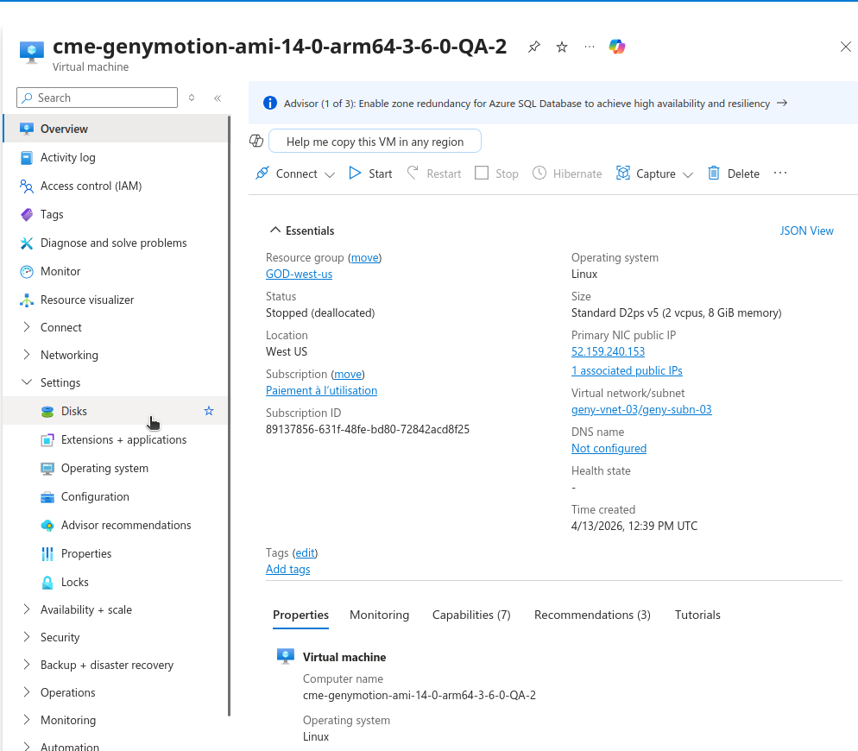Open the Connect dropdown arrow
Screen dimensions: 858x751
point(330,174)
